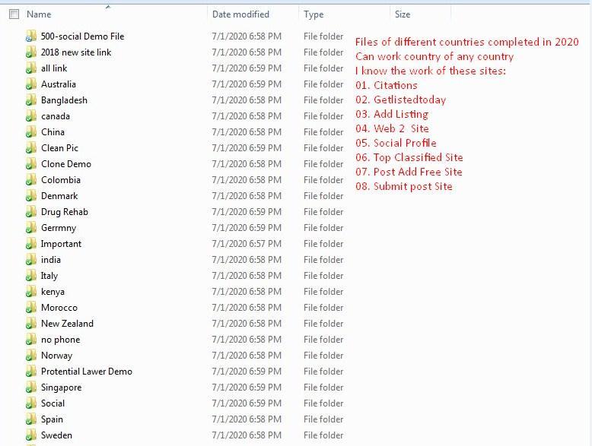Sort by the Size column header
Viewport: 592px width, 446px height.
(x=403, y=14)
